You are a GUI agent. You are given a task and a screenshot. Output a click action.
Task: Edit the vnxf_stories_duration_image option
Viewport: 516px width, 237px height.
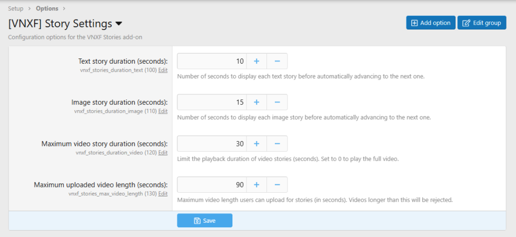(x=163, y=111)
